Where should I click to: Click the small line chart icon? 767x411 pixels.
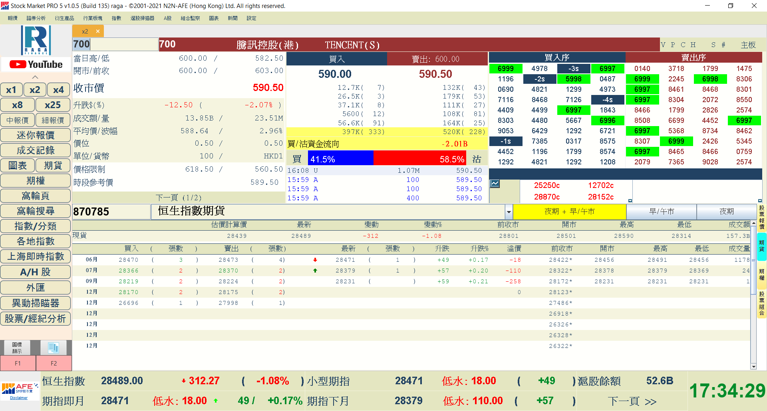(495, 184)
